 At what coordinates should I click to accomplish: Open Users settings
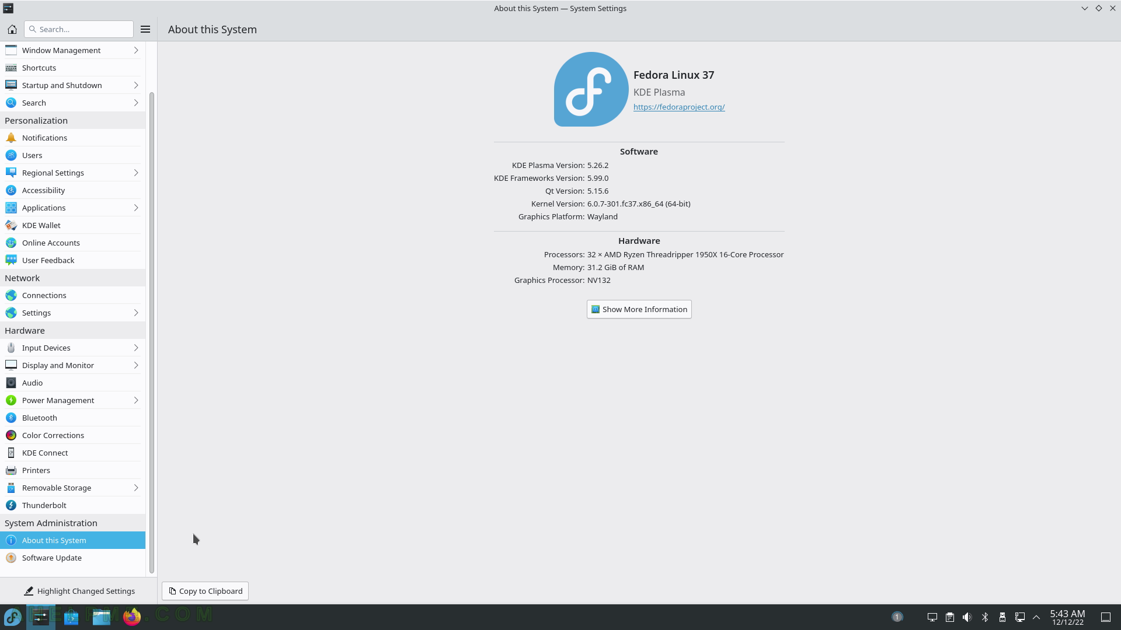(72, 155)
